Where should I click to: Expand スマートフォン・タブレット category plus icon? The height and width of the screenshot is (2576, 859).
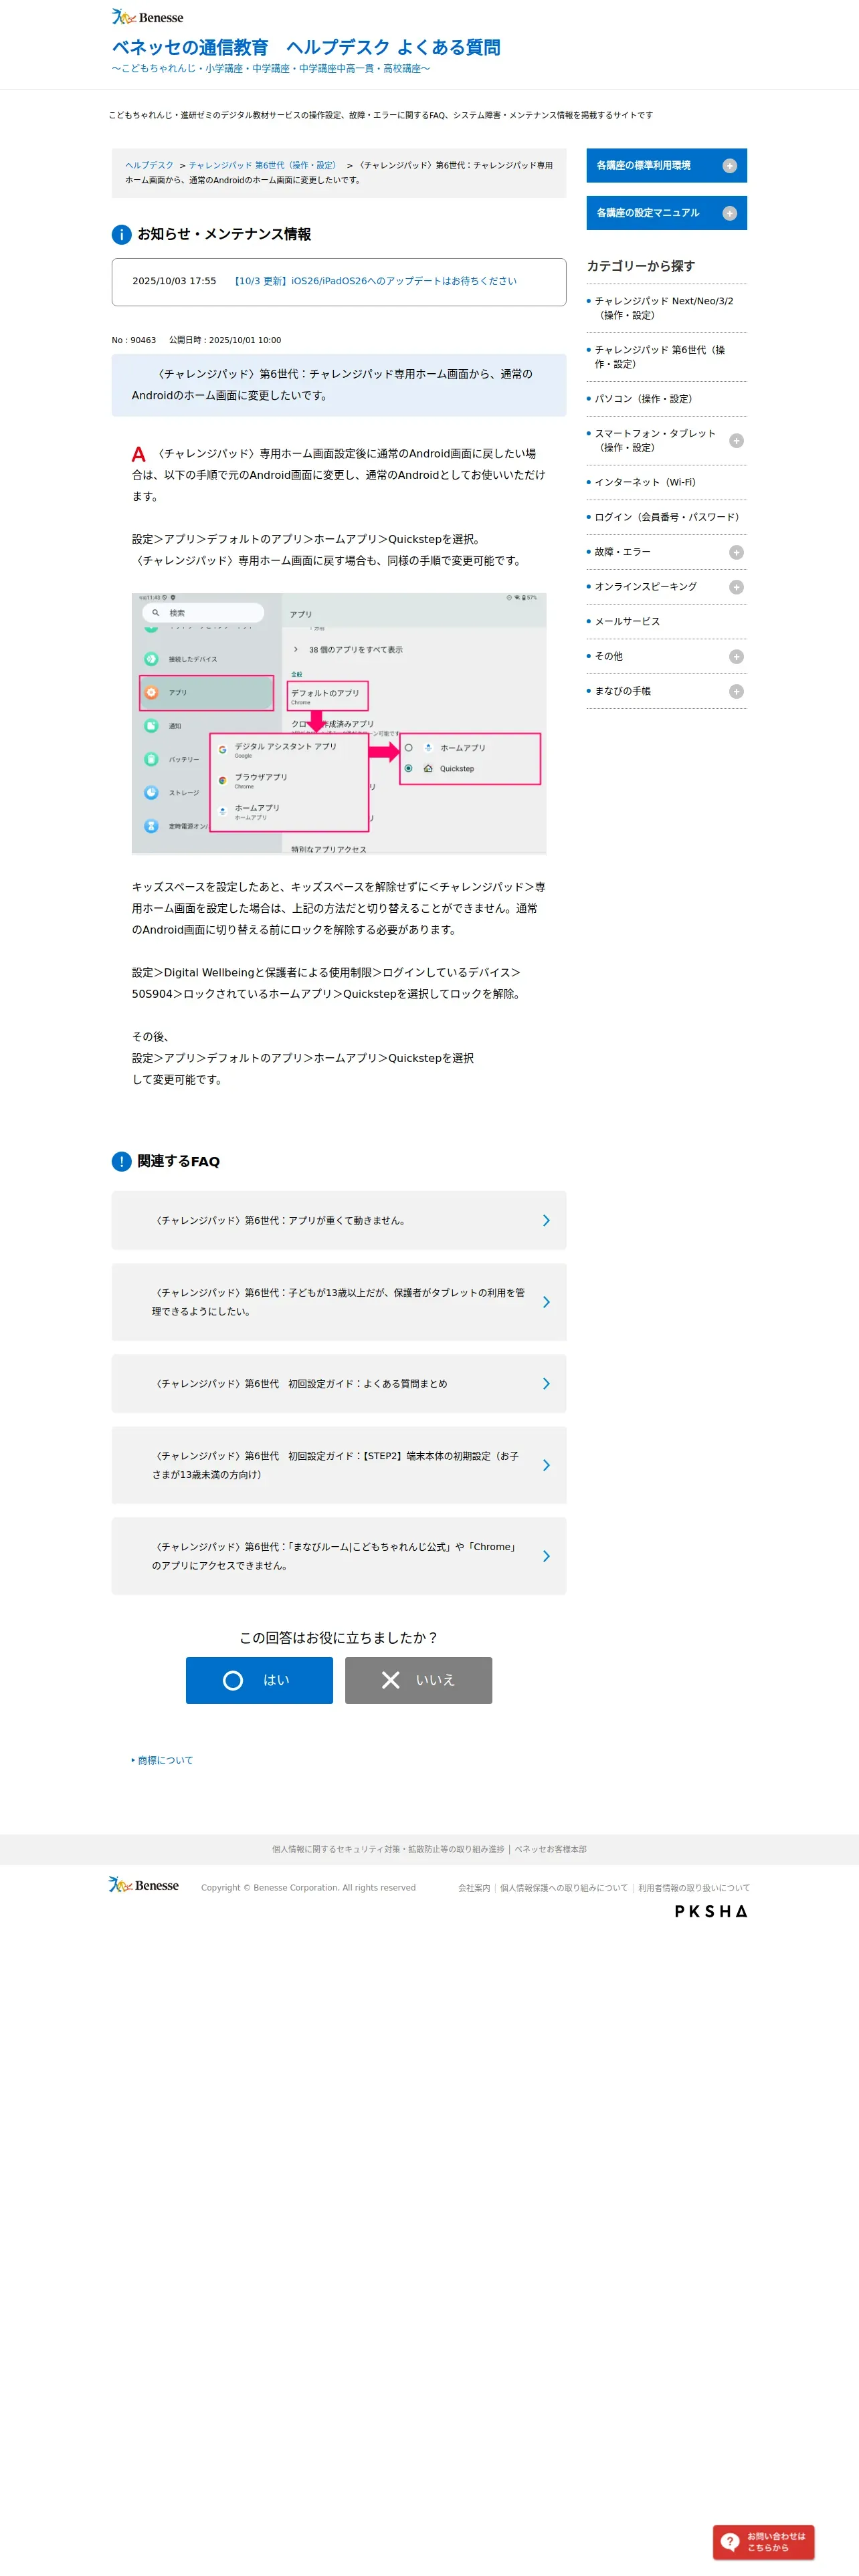736,441
